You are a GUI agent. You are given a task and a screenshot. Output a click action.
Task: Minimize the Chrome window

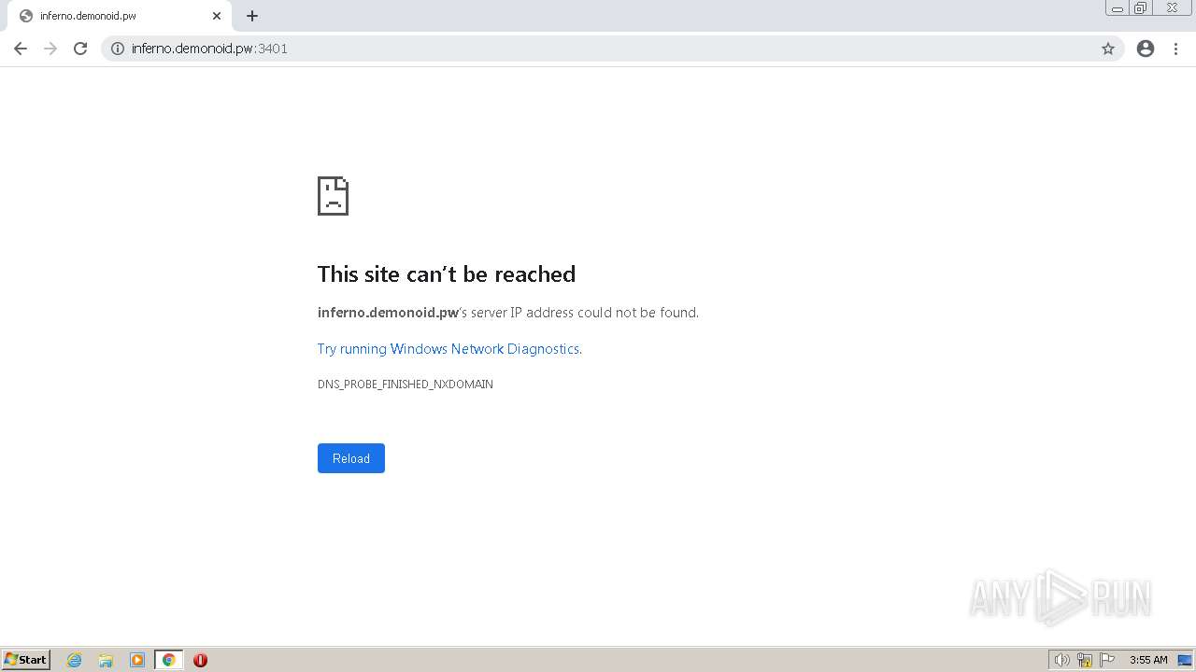[1118, 8]
